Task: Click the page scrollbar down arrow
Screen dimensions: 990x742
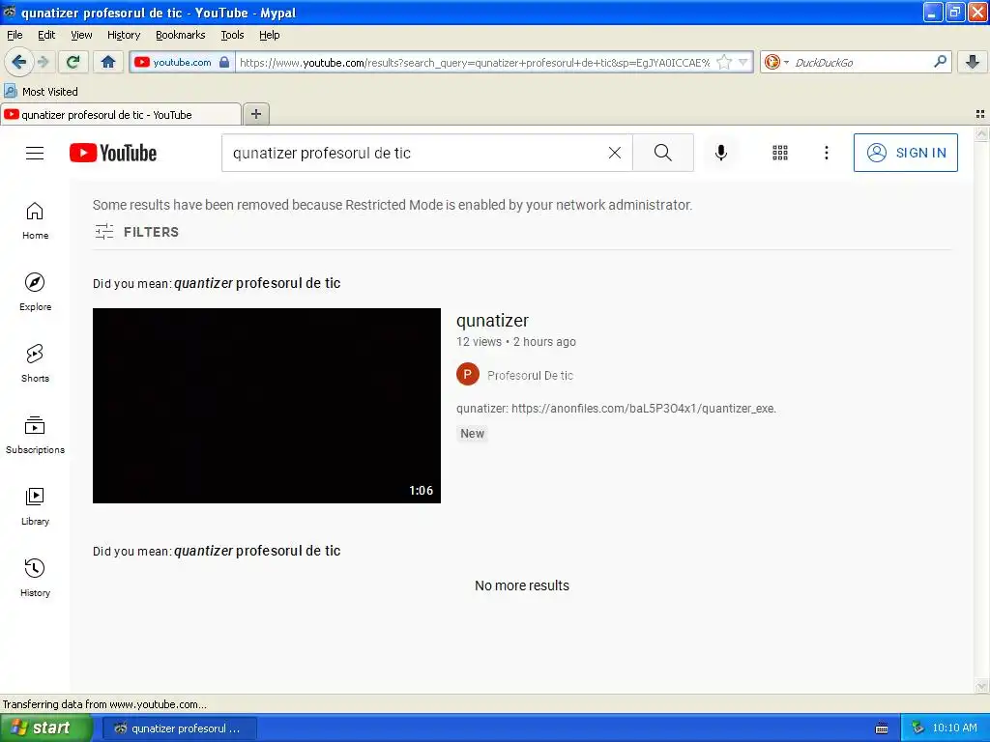Action: (x=981, y=686)
